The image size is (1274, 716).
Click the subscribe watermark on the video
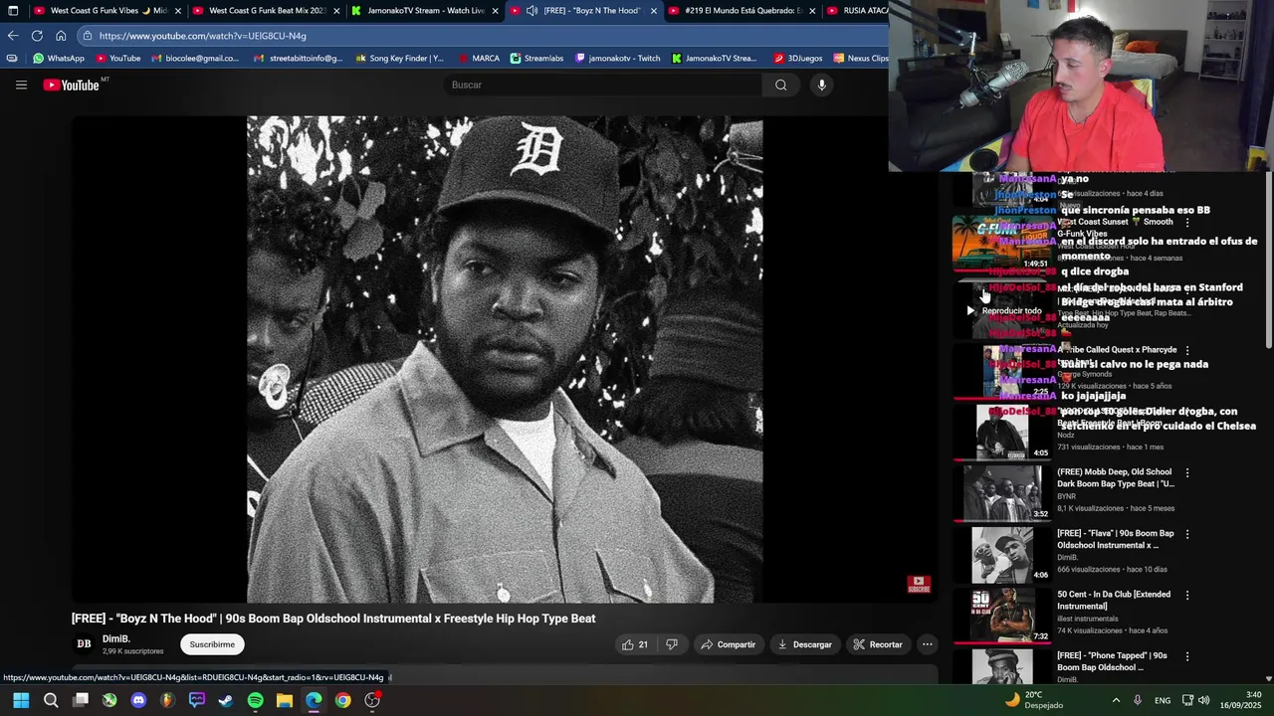coord(919,584)
